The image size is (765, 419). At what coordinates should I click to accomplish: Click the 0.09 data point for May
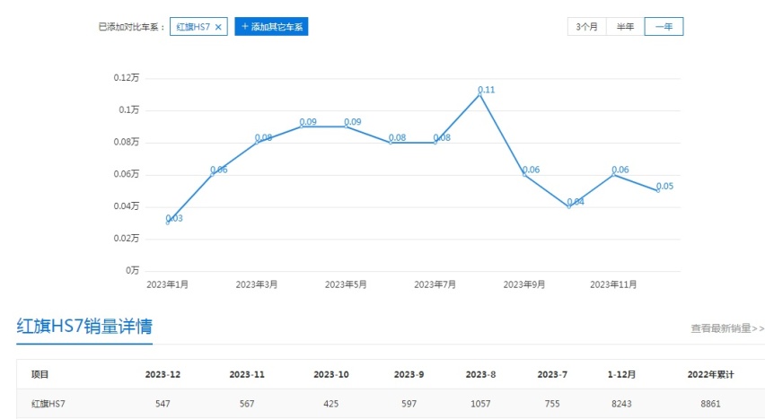click(x=346, y=127)
